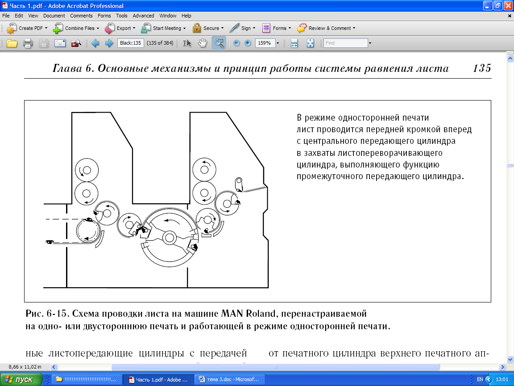Click the Open folder icon in toolbar
This screenshot has height=386, width=514.
pyautogui.click(x=12, y=43)
